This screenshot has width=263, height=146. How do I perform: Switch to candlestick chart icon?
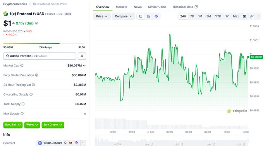149,16
